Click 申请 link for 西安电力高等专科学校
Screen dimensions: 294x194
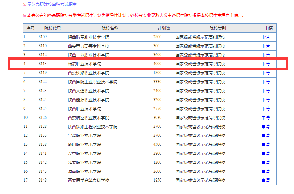coord(265,46)
